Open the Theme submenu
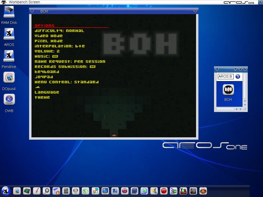 click(42, 97)
